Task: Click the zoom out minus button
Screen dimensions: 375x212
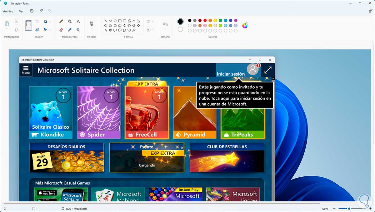Action: 334,209
